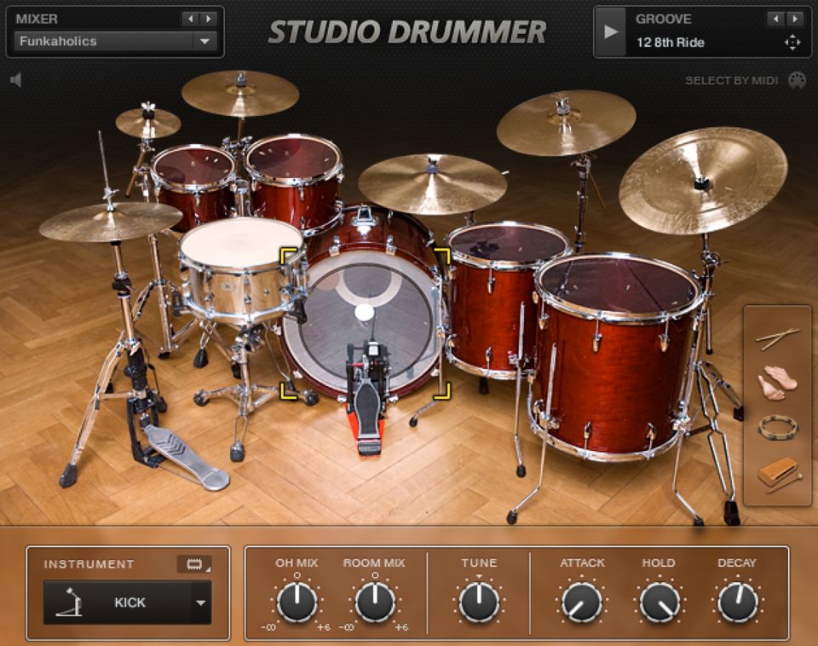Click the TUNE knob

click(479, 603)
